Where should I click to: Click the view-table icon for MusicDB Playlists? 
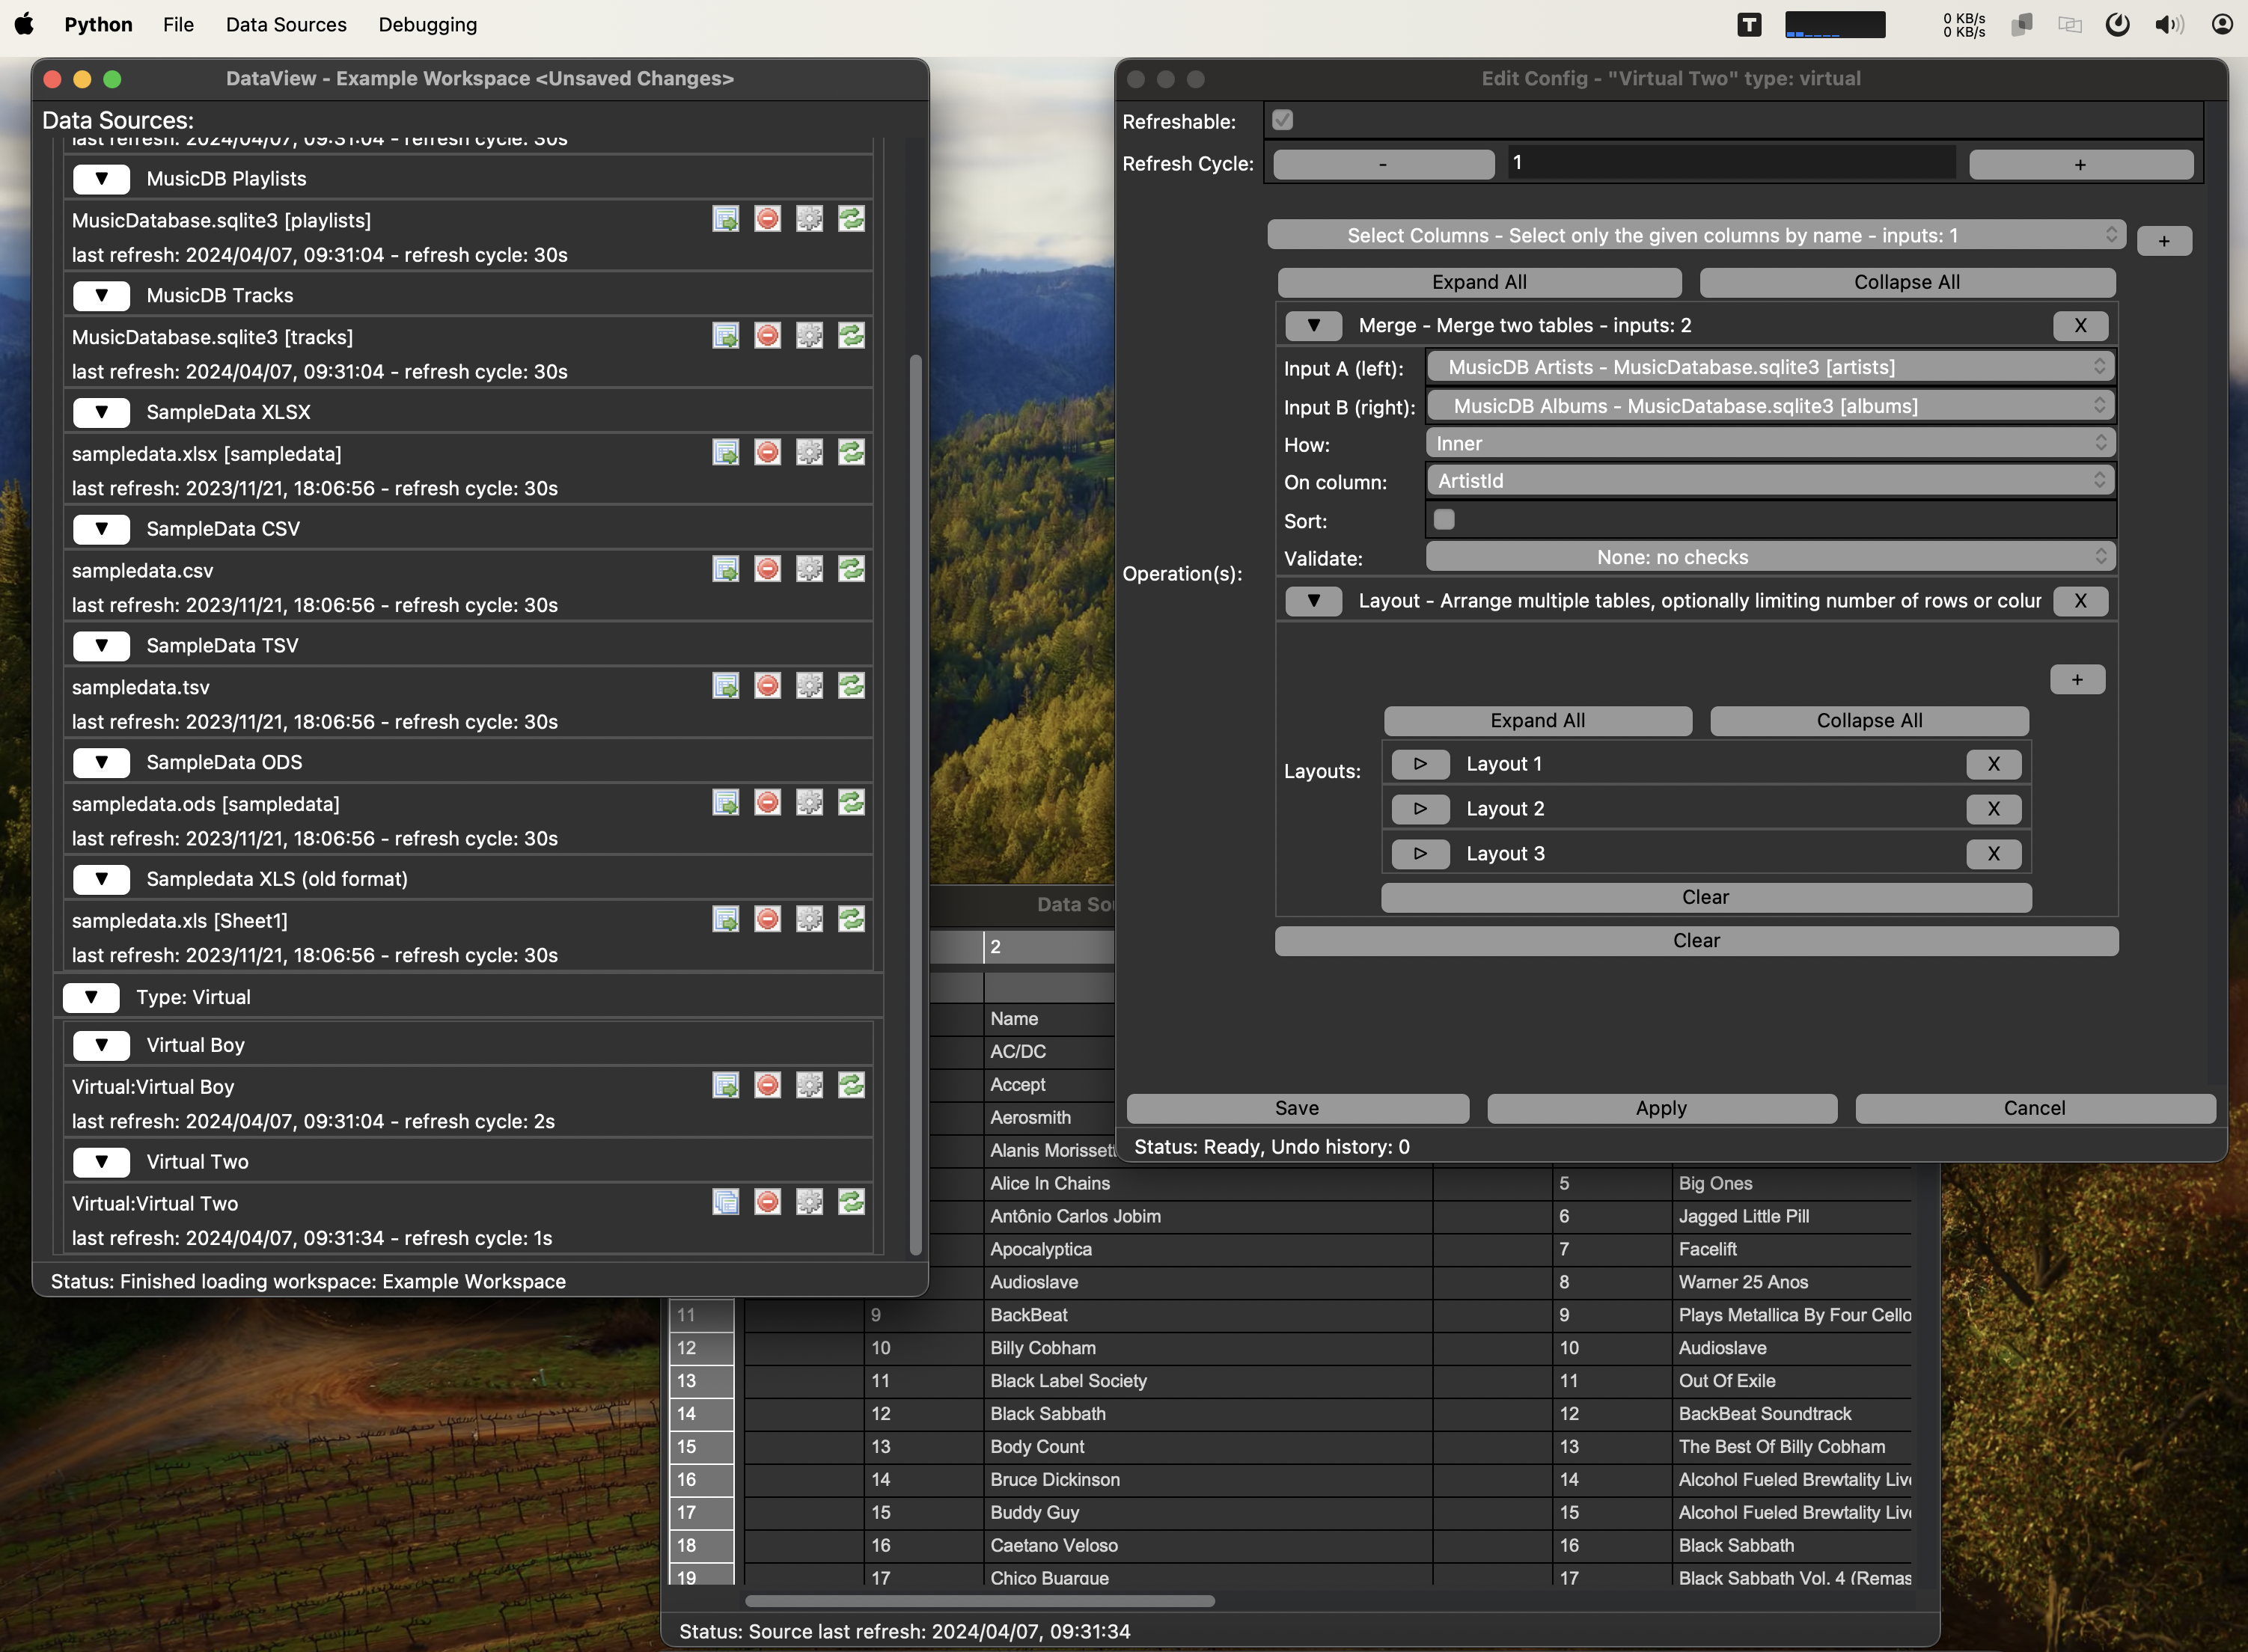coord(725,219)
